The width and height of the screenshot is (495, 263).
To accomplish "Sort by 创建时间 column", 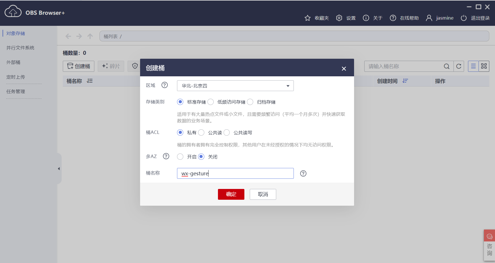I will [405, 81].
